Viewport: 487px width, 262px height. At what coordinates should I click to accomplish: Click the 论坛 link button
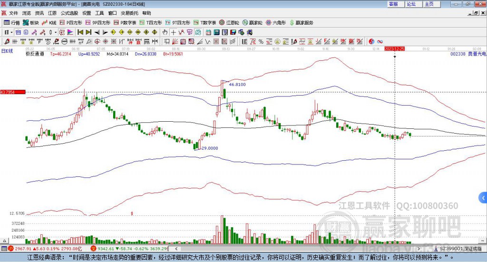[x=411, y=4]
